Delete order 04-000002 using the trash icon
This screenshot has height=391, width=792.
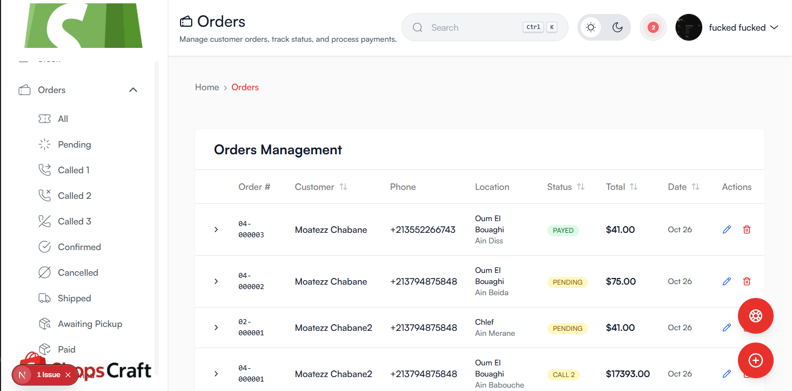coord(746,281)
